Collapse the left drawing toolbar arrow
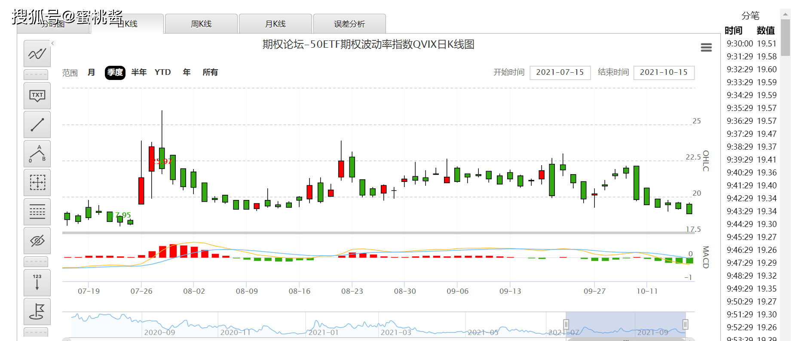Image resolution: width=805 pixels, height=341 pixels. 53,43
